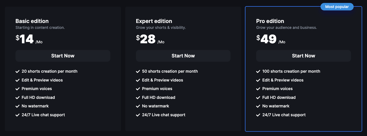Click the $14 per month price
367x136 pixels.
[x=29, y=39]
